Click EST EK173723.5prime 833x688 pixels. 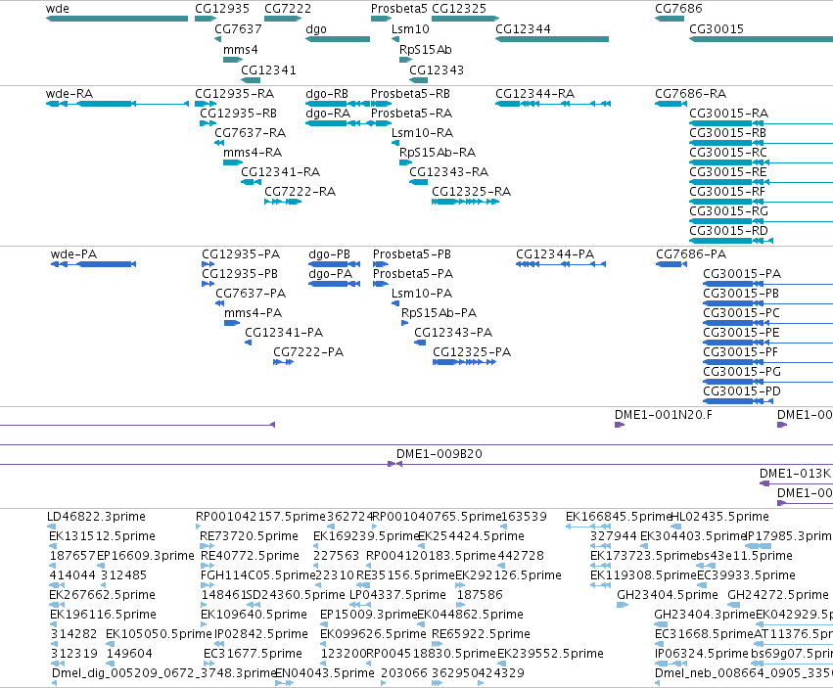point(643,556)
